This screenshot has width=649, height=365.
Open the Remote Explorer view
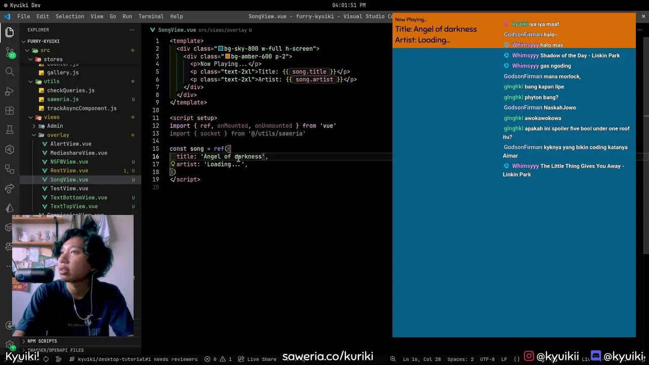[x=10, y=169]
